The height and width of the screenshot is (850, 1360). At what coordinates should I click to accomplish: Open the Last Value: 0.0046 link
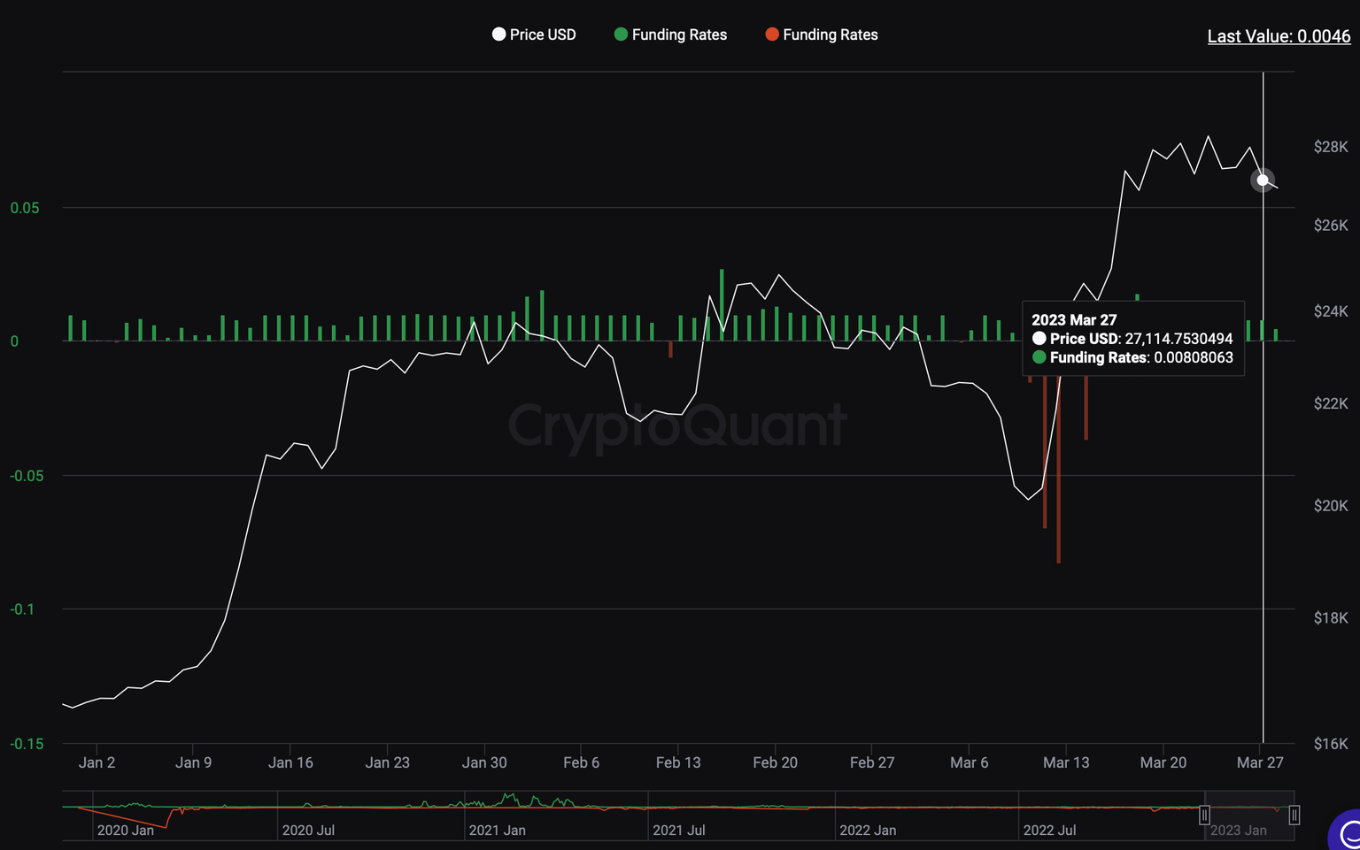[1279, 36]
